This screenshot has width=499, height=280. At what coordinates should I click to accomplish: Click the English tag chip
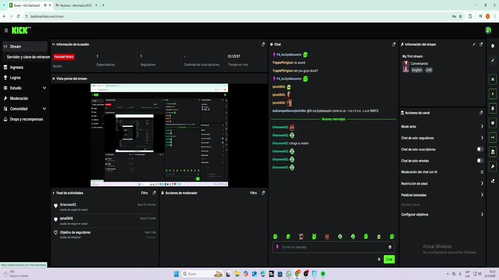(417, 70)
